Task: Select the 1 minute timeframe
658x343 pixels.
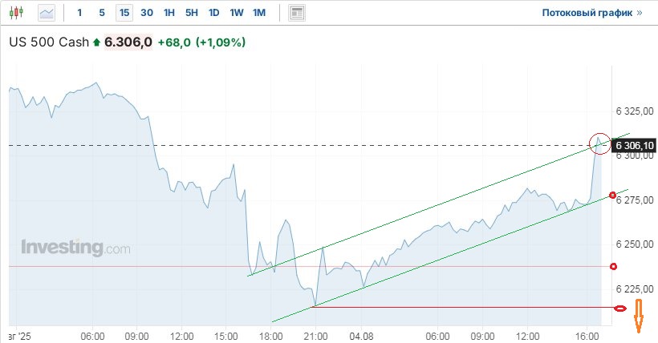Action: 79,13
